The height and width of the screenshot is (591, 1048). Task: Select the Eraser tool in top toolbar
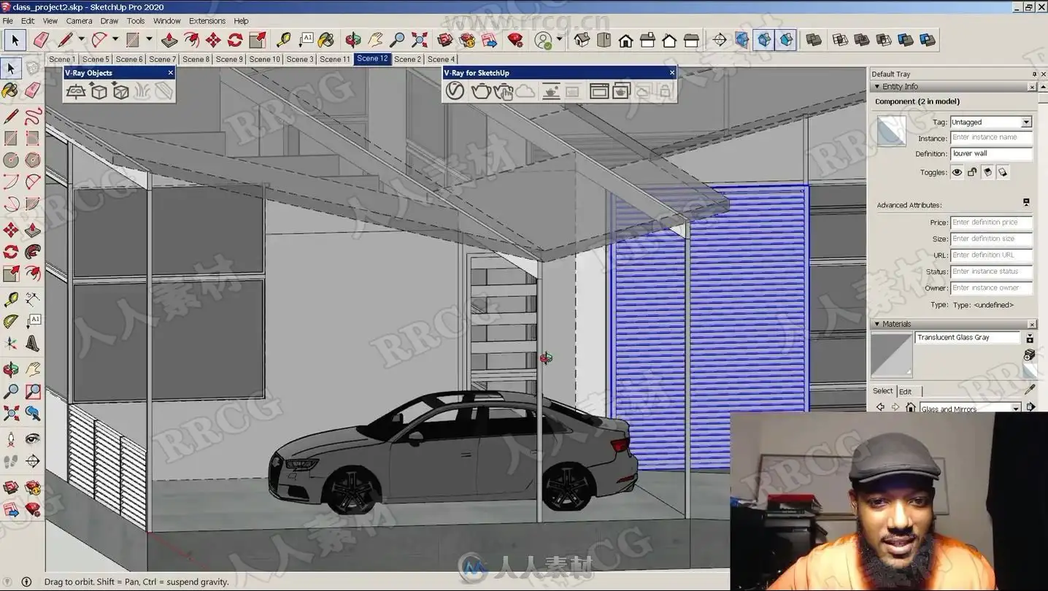click(x=41, y=39)
